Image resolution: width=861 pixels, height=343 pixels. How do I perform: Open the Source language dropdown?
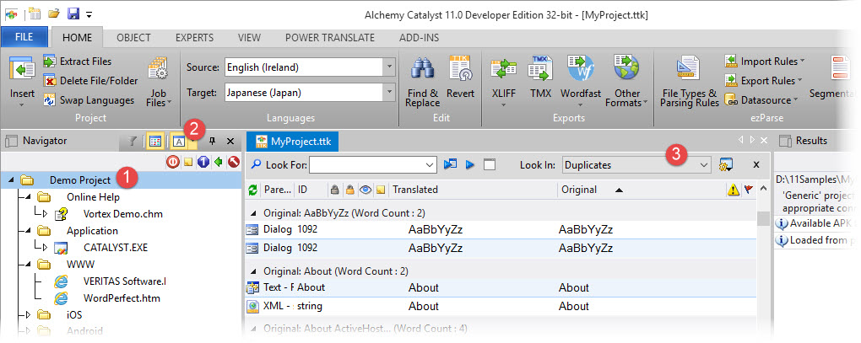pos(389,67)
